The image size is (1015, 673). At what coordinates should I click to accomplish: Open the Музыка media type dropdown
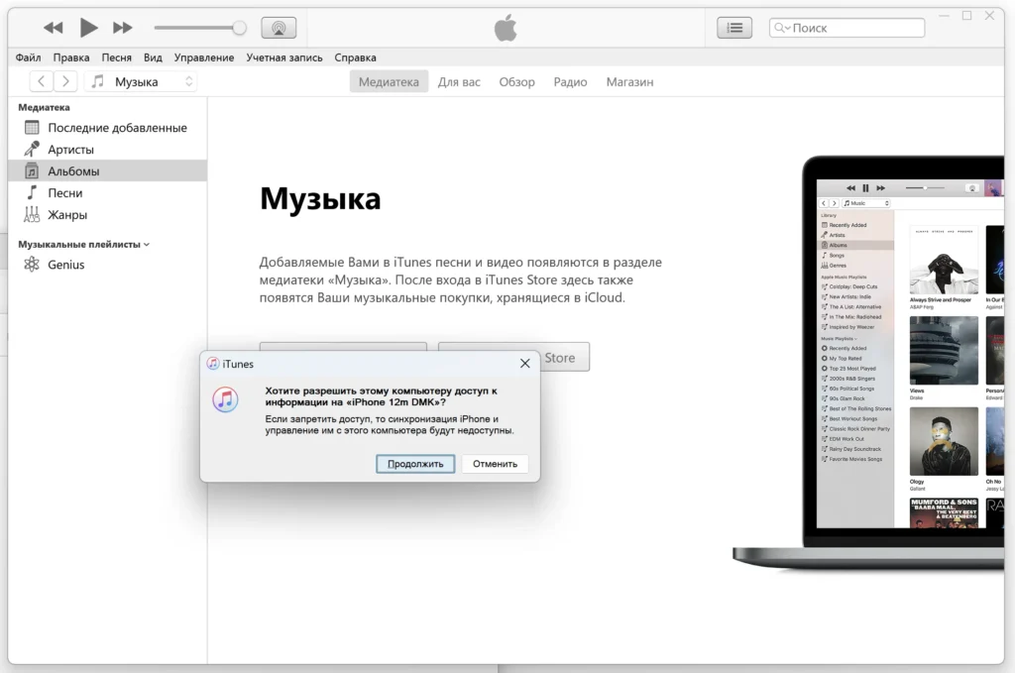(141, 81)
